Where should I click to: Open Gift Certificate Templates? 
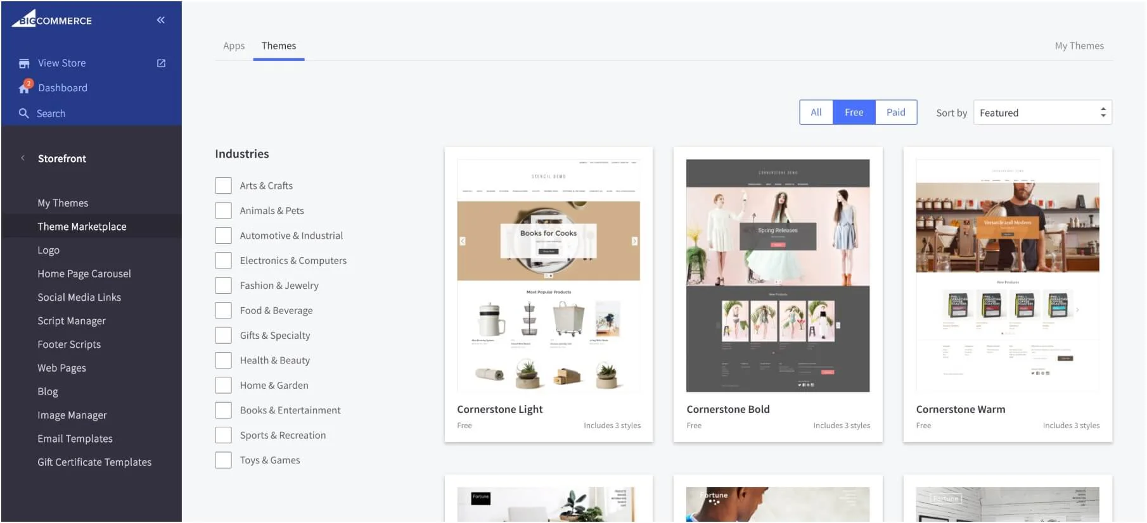click(x=94, y=462)
